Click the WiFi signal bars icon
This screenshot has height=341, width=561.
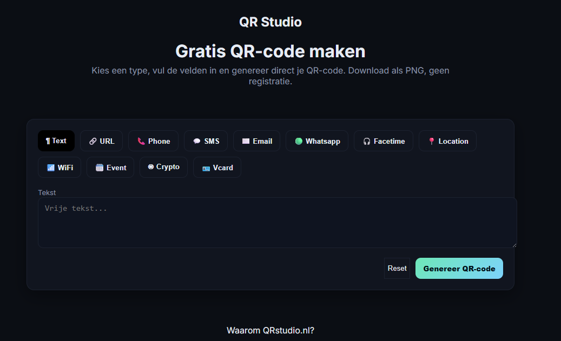(x=51, y=168)
